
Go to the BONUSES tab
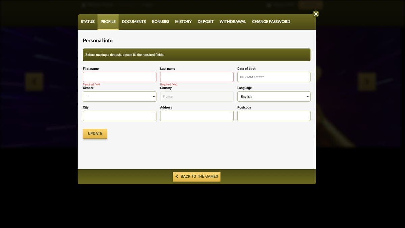click(x=161, y=22)
